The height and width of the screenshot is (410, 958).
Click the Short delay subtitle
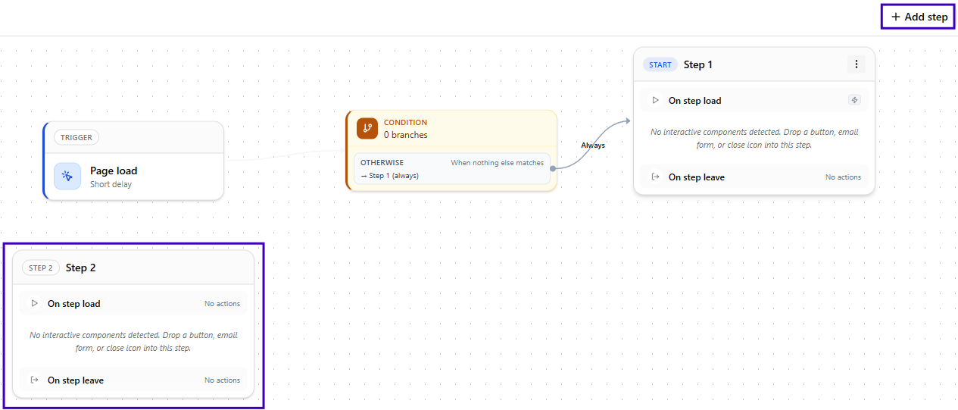(x=111, y=184)
